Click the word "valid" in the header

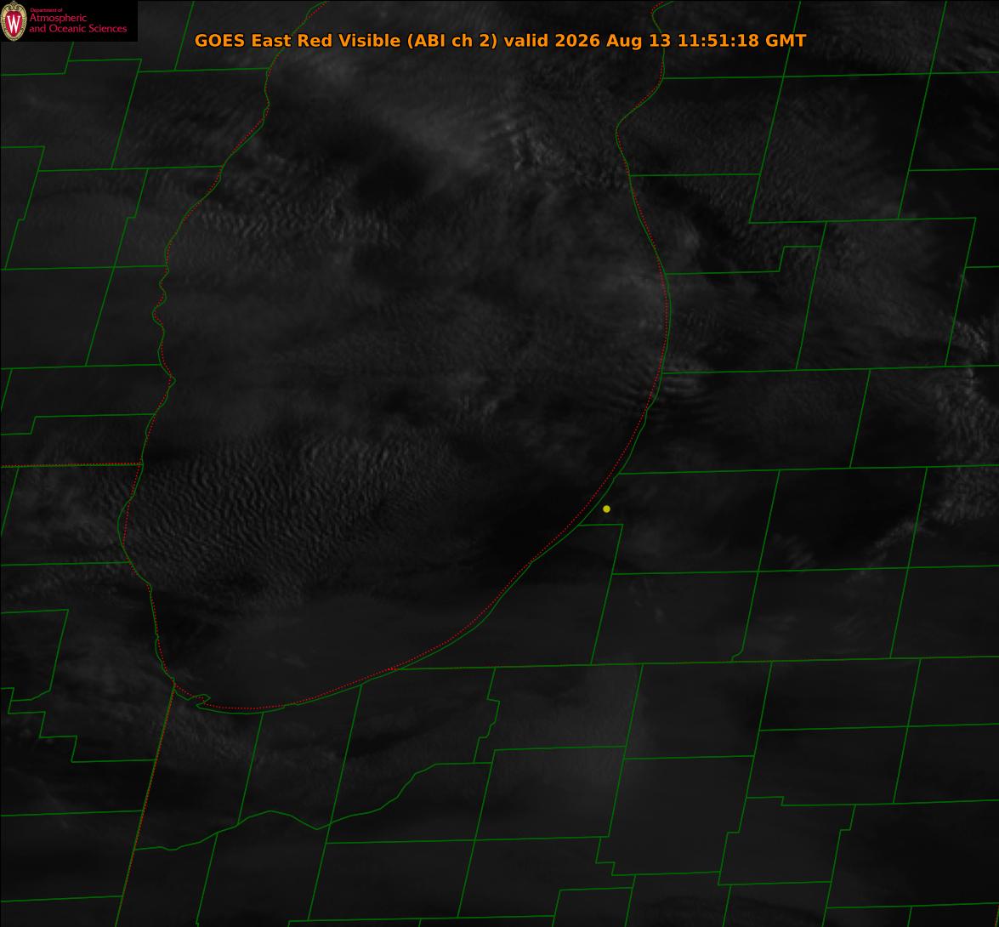click(526, 40)
